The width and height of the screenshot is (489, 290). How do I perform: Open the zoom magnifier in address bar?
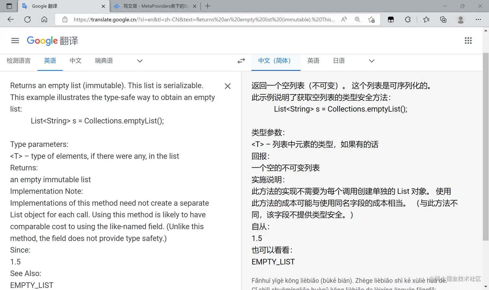357,19
